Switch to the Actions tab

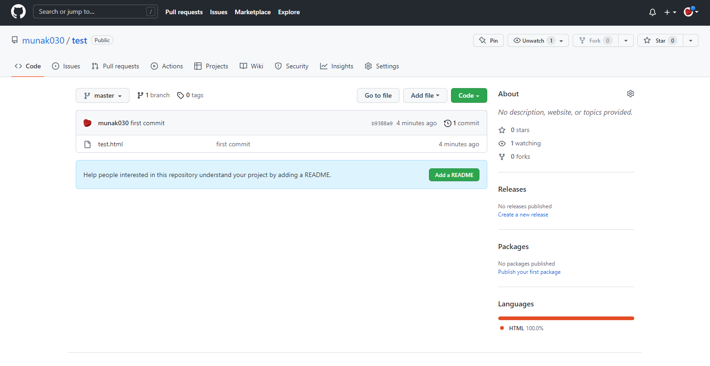click(167, 66)
